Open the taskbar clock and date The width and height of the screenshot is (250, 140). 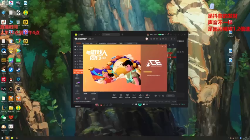tap(246, 138)
